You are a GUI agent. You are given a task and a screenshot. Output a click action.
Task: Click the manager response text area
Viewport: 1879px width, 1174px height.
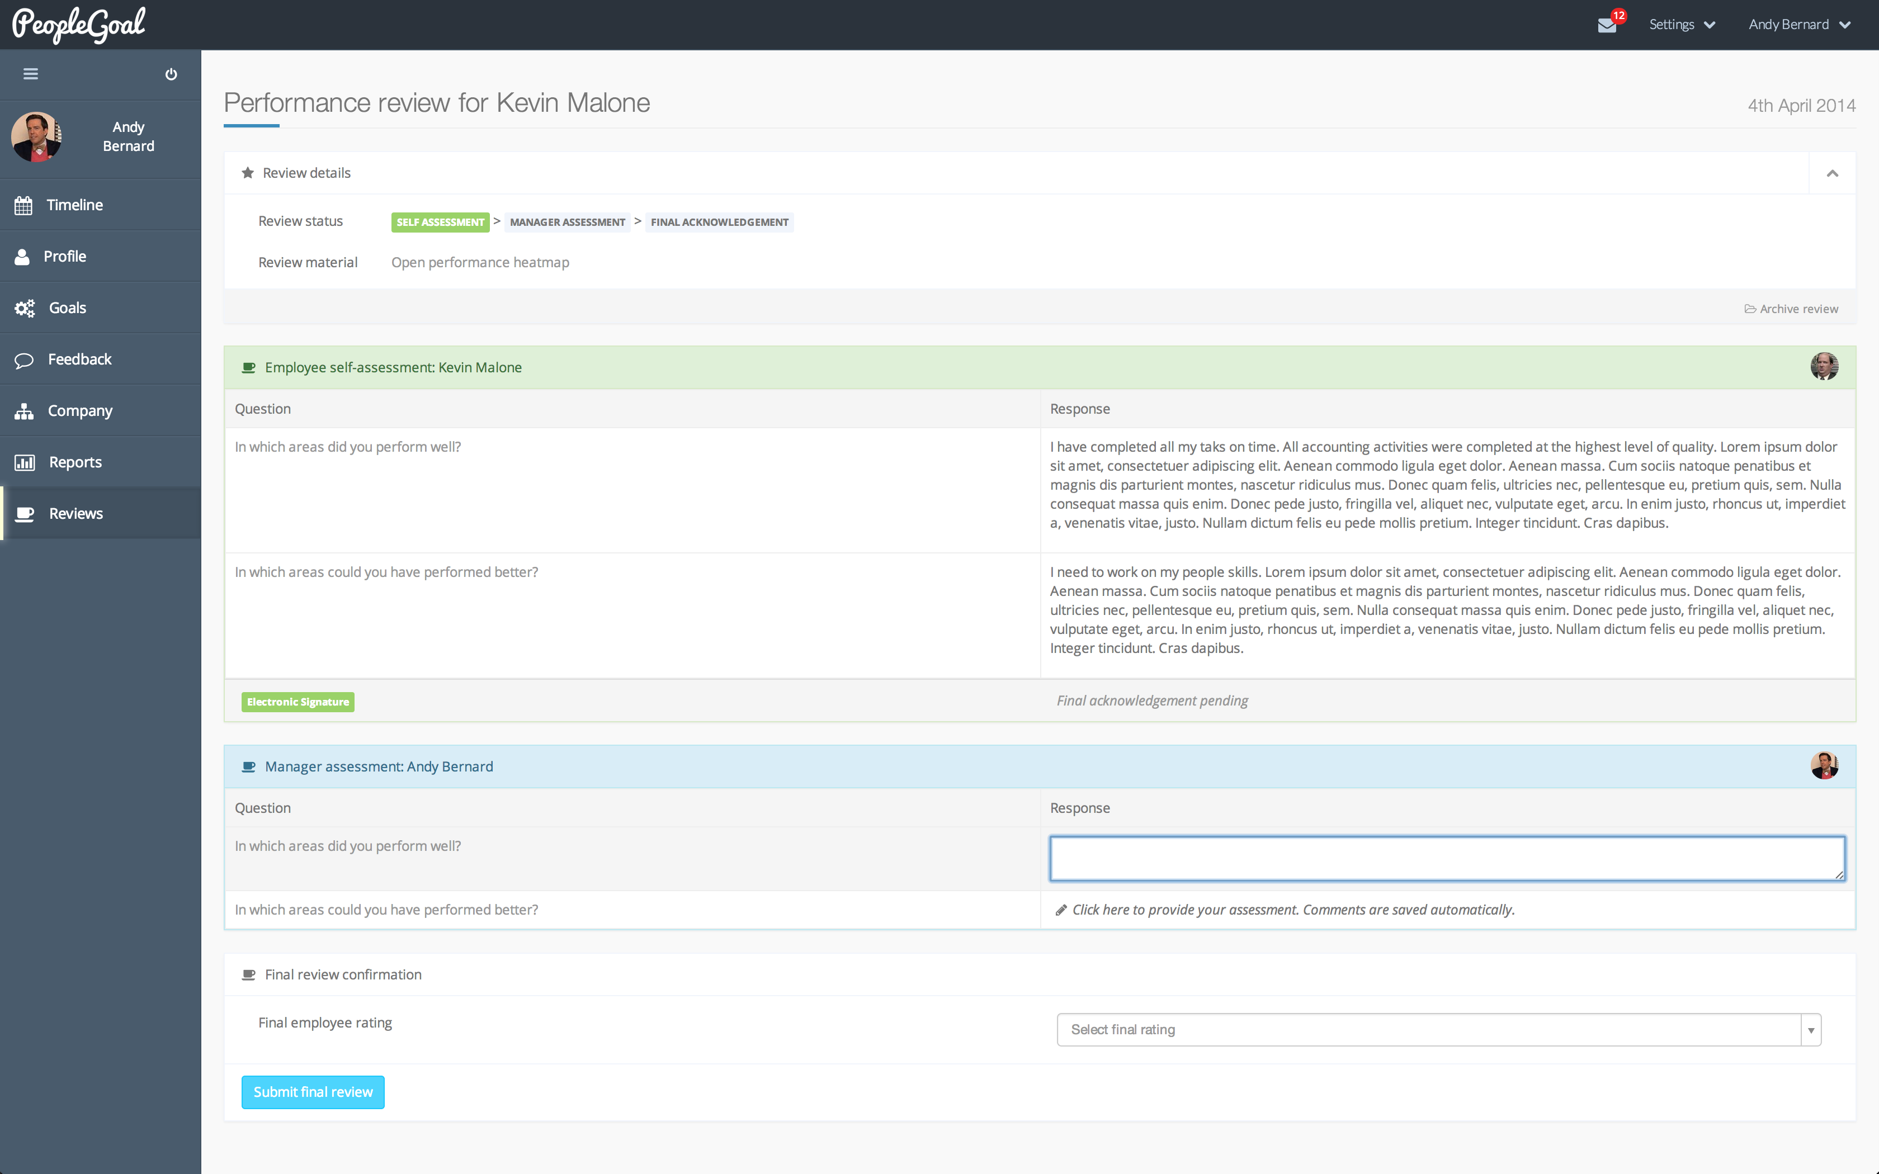click(x=1447, y=858)
